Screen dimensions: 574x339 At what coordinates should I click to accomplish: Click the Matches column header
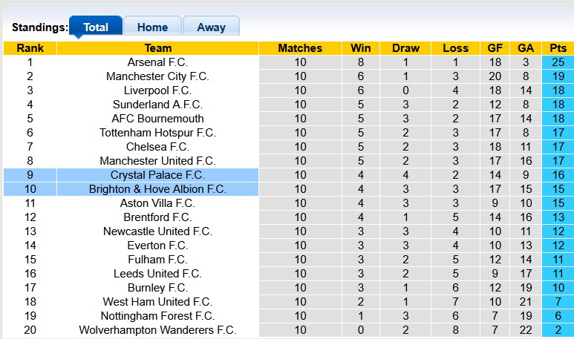(300, 48)
